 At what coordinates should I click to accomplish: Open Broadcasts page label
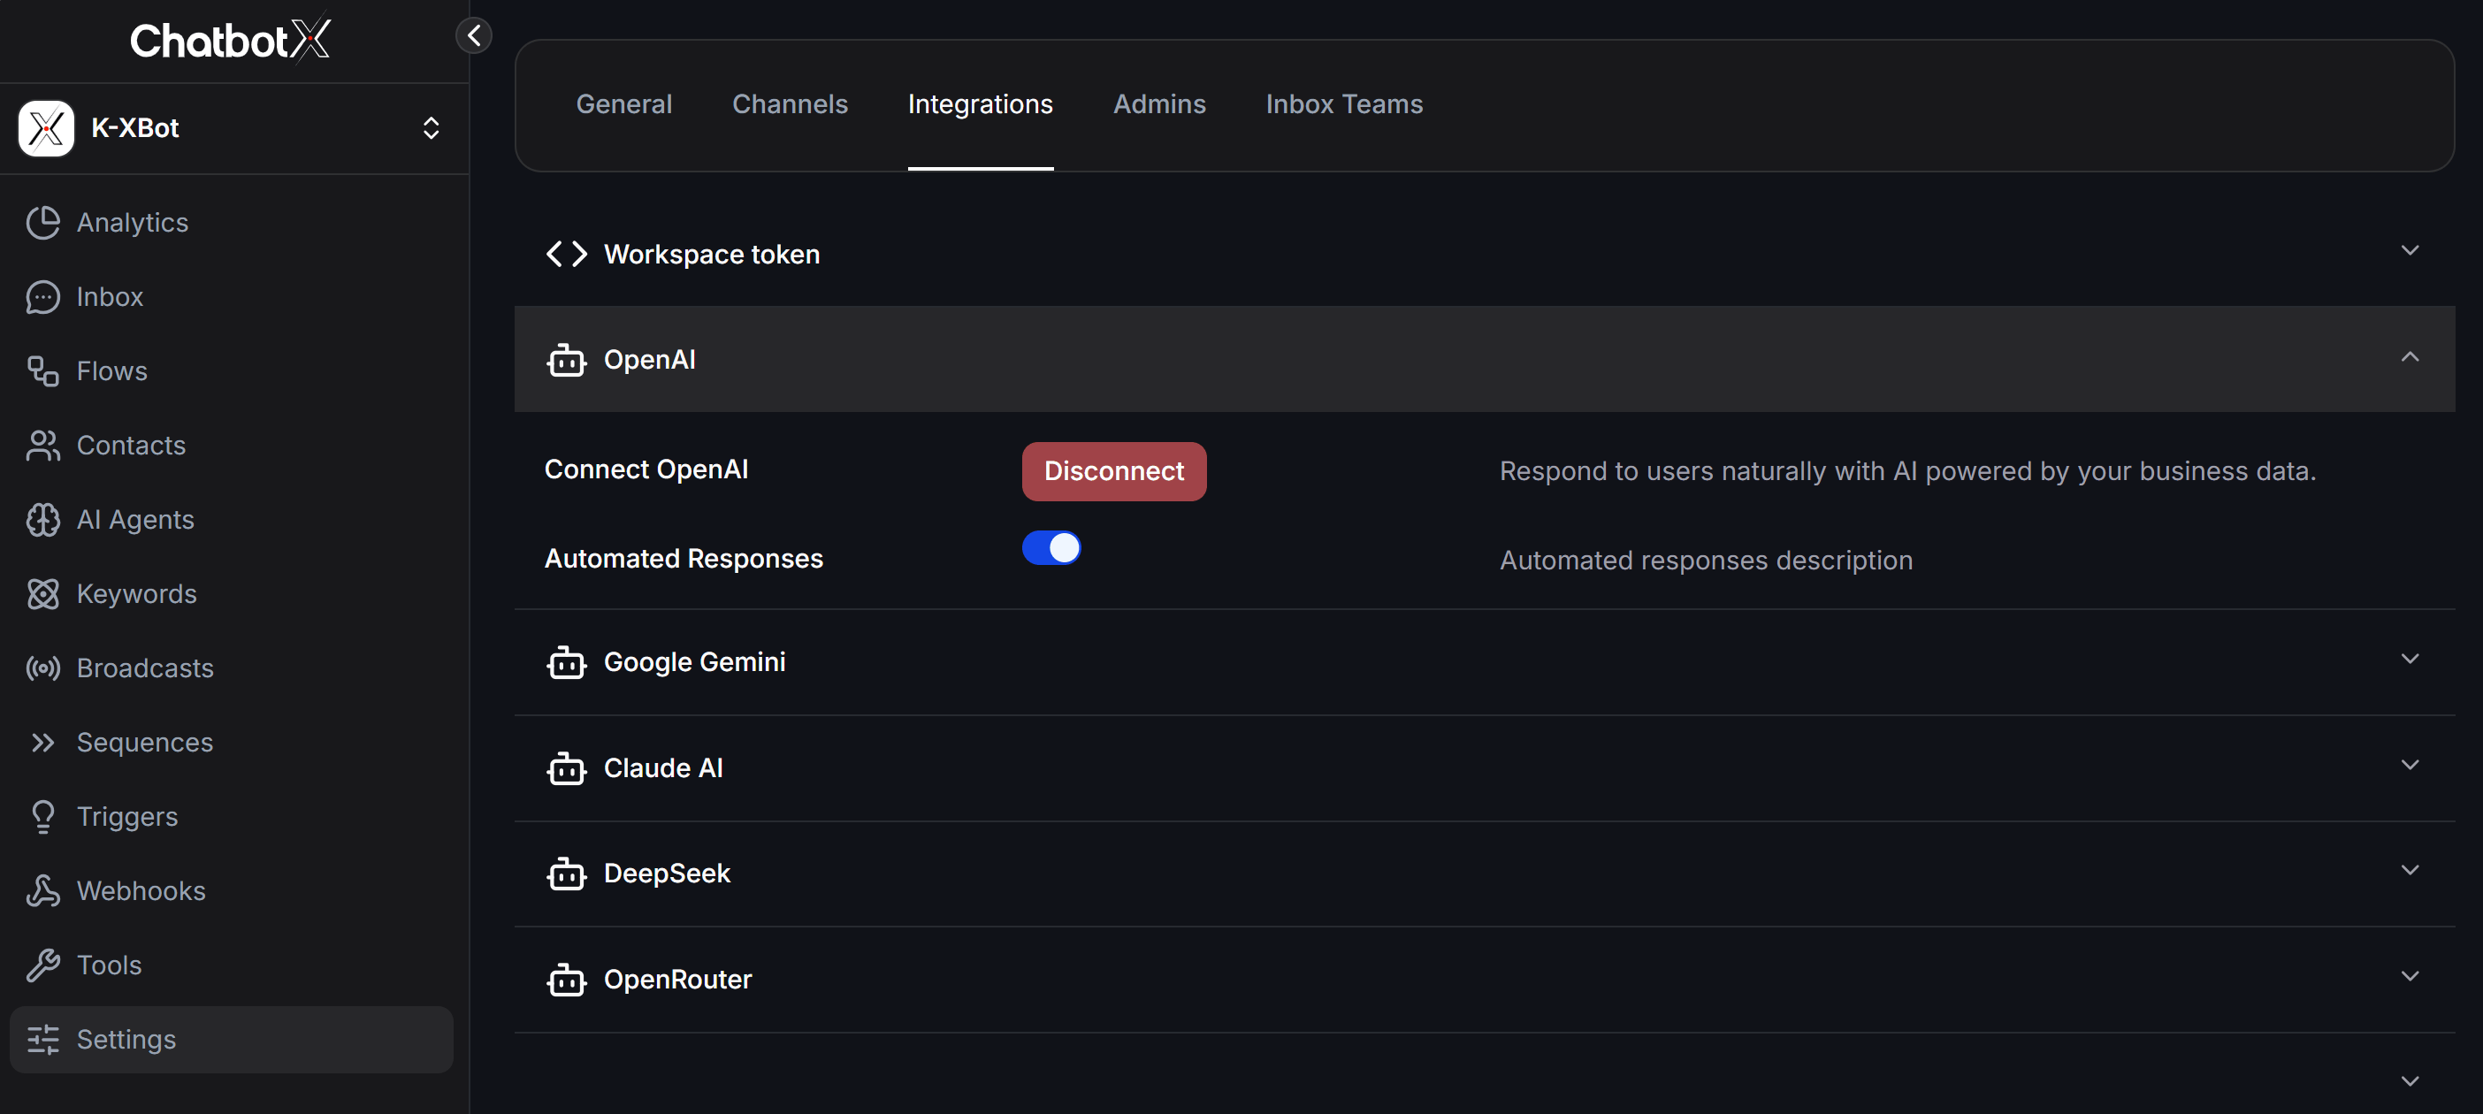145,668
